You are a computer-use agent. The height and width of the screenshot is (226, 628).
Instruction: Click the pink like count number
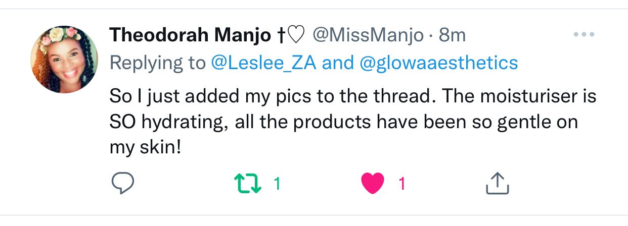click(402, 184)
